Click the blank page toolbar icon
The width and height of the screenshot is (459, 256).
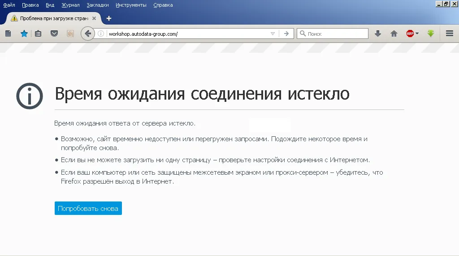8,34
